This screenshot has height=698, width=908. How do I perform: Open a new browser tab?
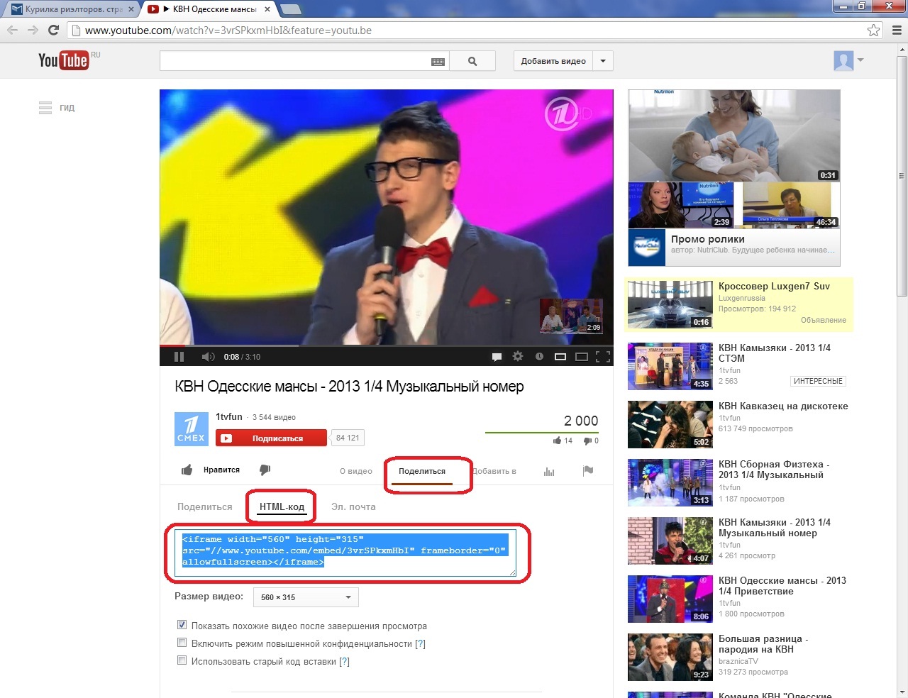(291, 10)
